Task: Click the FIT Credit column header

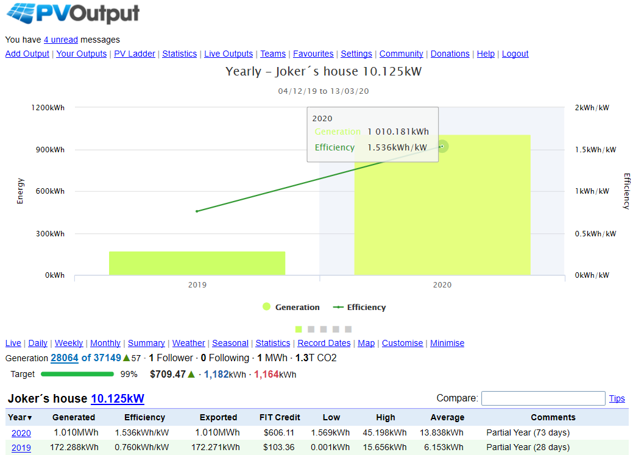Action: tap(280, 417)
